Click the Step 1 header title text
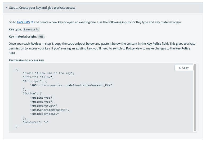Viewport: 206px width, 142px height. click(42, 8)
